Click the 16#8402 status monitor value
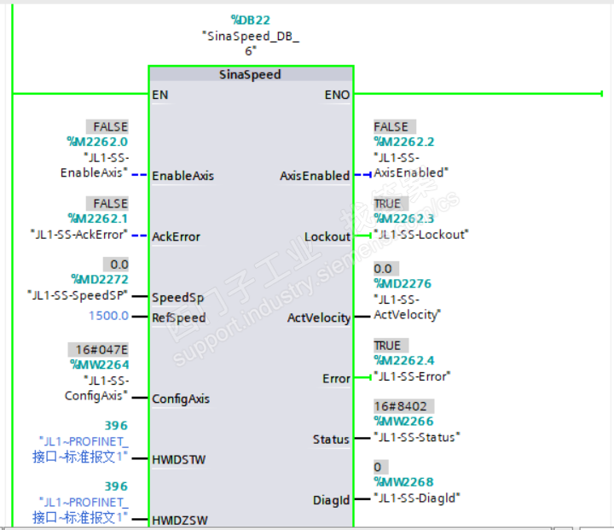Viewport: 614px width, 530px height. point(403,406)
